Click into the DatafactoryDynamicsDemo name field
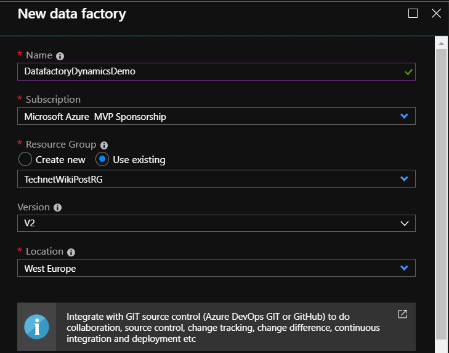This screenshot has height=353, width=449. tap(216, 71)
